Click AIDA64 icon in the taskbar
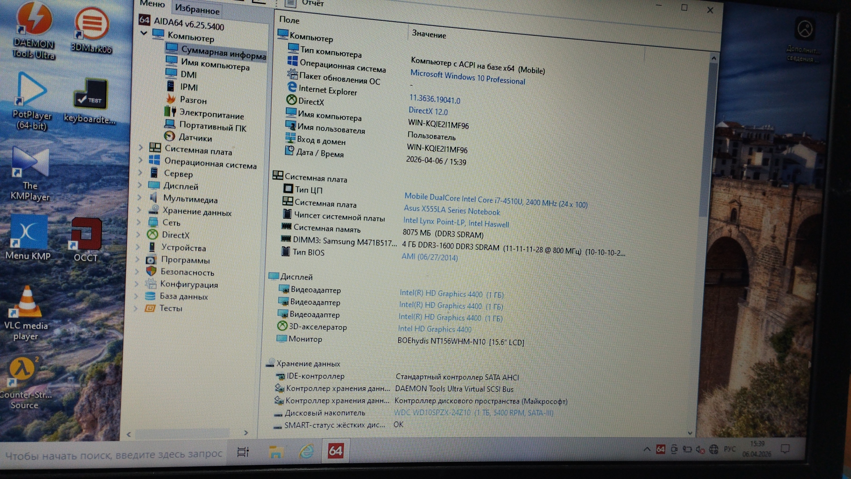Viewport: 851px width, 479px height. click(x=336, y=451)
